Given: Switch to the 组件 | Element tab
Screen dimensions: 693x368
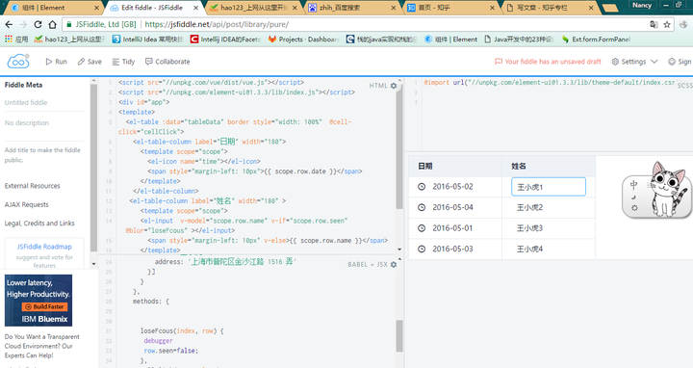Looking at the screenshot, I should 53,8.
